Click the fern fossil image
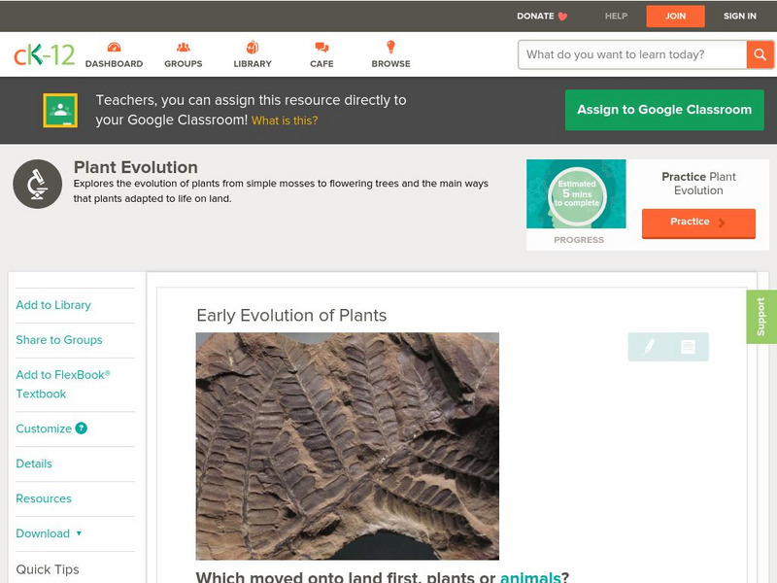Screen dimensions: 777x583 348,446
